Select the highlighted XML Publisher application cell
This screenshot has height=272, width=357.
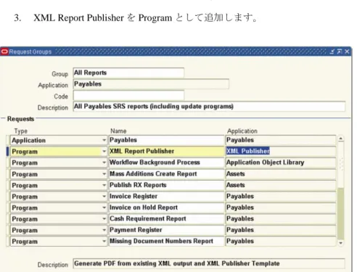coord(281,152)
